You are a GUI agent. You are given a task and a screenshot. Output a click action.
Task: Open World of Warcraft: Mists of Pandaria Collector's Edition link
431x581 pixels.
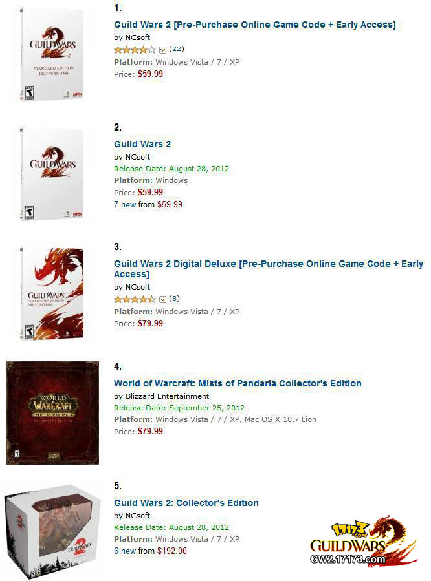pyautogui.click(x=238, y=383)
